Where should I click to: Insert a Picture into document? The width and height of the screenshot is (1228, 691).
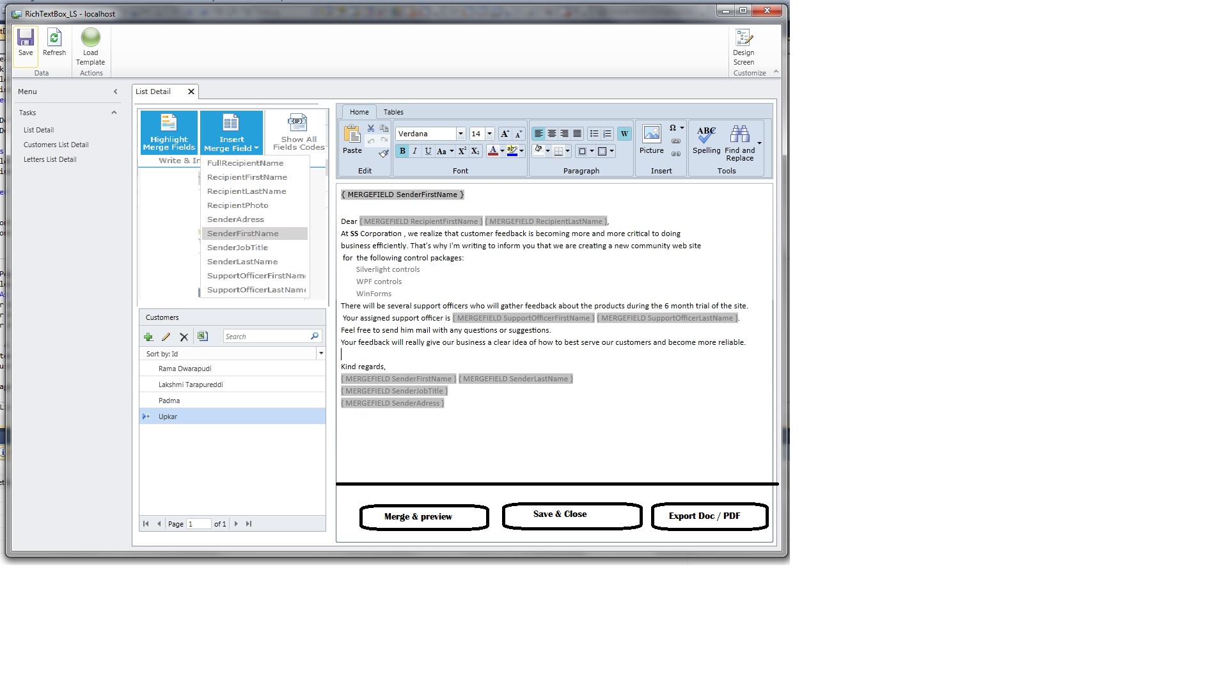coord(651,136)
